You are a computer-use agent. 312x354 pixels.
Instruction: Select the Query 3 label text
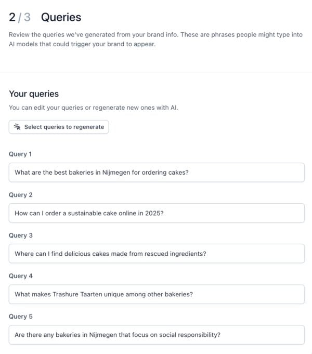click(x=21, y=235)
